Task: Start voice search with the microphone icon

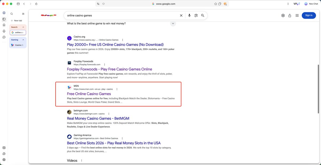Action: 189,15
